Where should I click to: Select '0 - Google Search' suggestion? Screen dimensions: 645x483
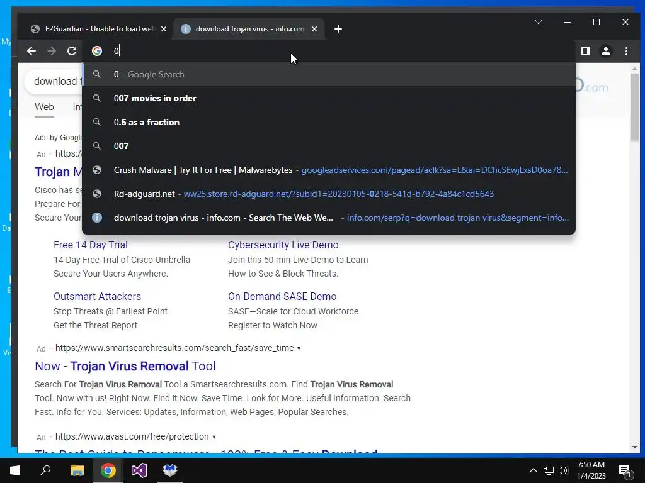329,74
